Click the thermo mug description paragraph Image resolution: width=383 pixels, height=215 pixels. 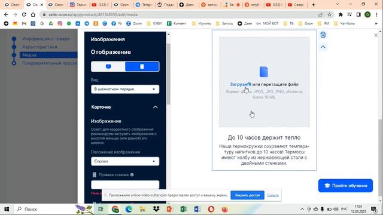(x=264, y=155)
